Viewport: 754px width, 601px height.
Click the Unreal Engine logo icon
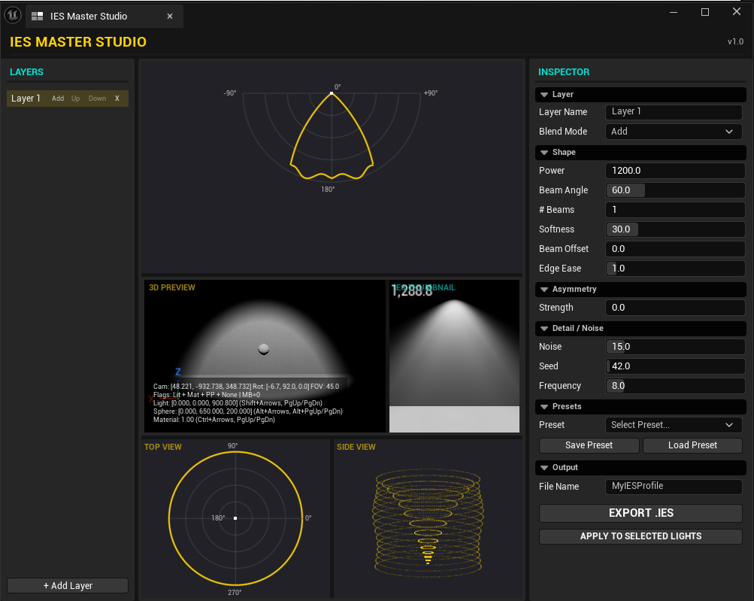13,15
